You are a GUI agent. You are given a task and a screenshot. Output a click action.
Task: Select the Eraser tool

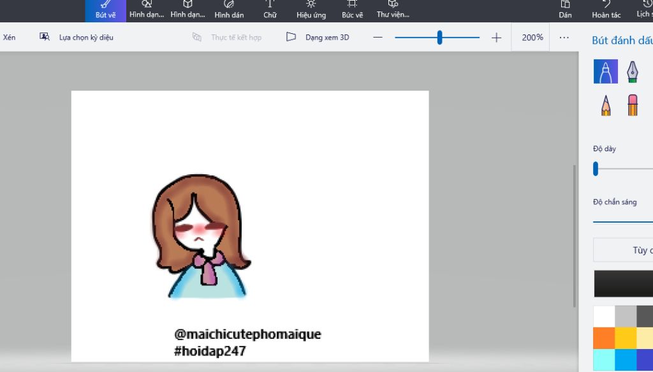click(632, 105)
